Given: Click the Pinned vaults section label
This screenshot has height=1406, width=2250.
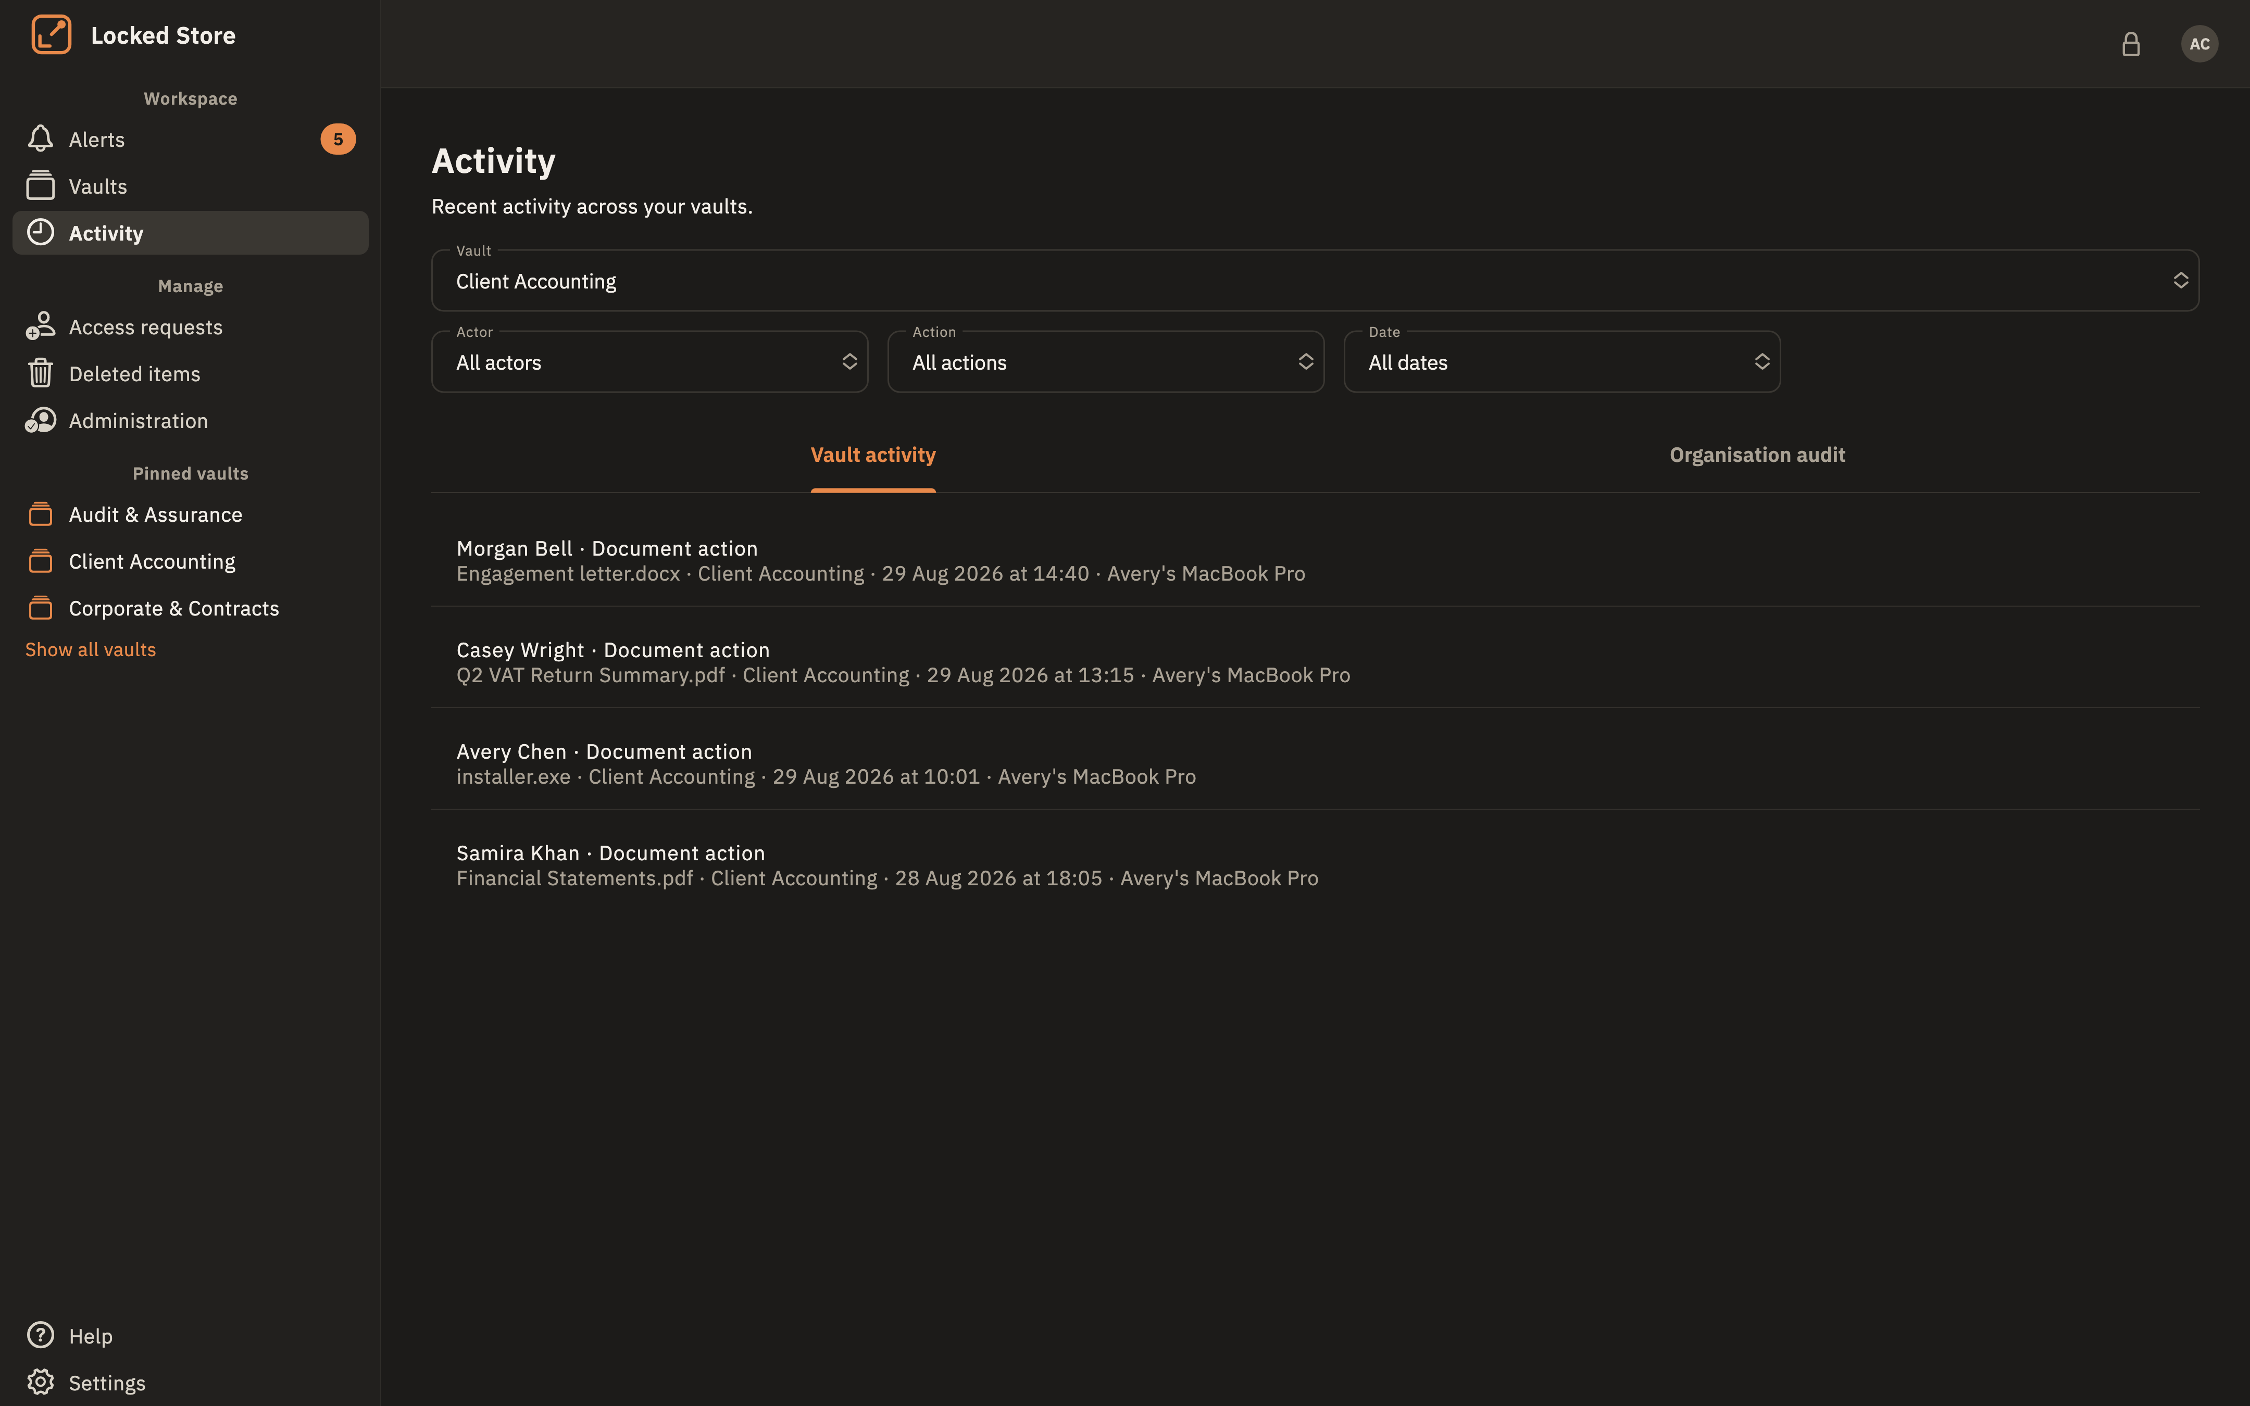Looking at the screenshot, I should click(191, 473).
